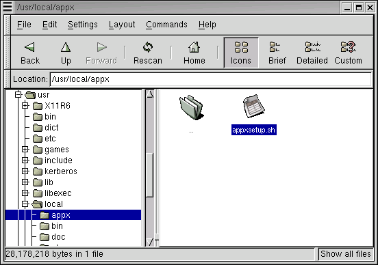The height and width of the screenshot is (265, 378).
Task: Click status text showing bytes in 1 file
Action: pos(55,254)
